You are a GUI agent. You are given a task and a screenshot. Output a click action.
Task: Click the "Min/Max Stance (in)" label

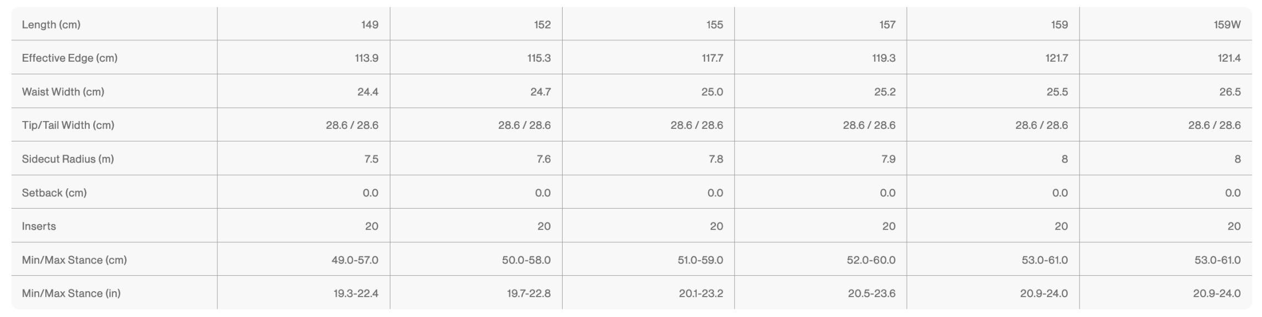click(x=71, y=293)
